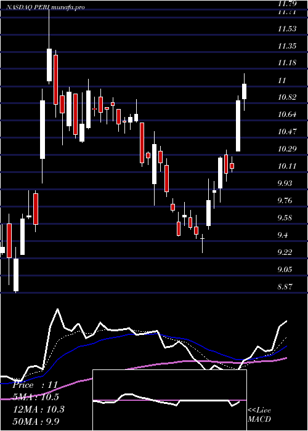Click the 10.47 price axis label
The height and width of the screenshot is (431, 308).
pyautogui.click(x=287, y=132)
